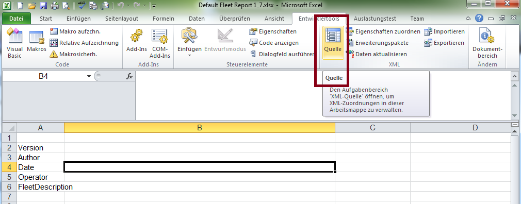Click the open folder quick access icon
The height and width of the screenshot is (204, 521).
pyautogui.click(x=31, y=5)
